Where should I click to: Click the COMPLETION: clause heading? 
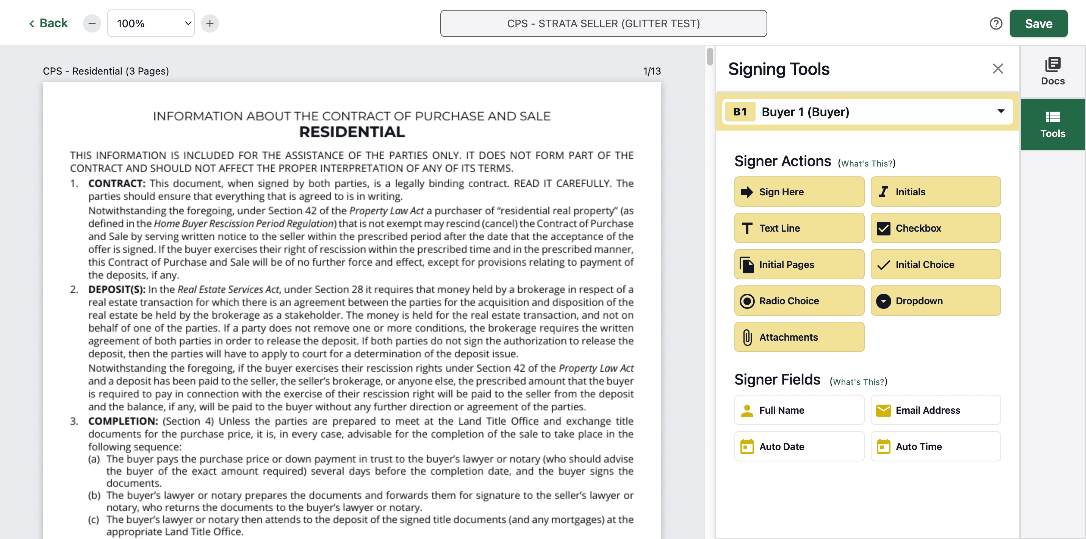click(123, 422)
